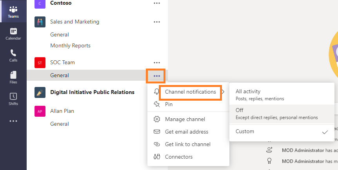
Task: Open the Shifts app in sidebar
Action: tap(13, 99)
